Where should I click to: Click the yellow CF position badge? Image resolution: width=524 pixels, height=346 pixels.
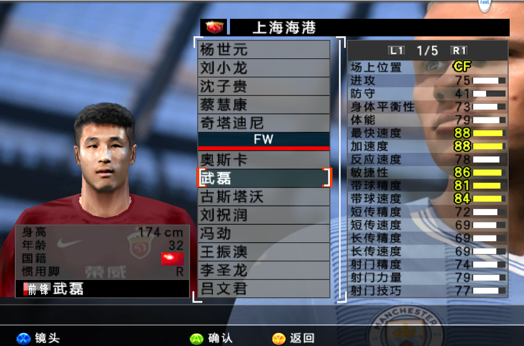[x=462, y=66]
